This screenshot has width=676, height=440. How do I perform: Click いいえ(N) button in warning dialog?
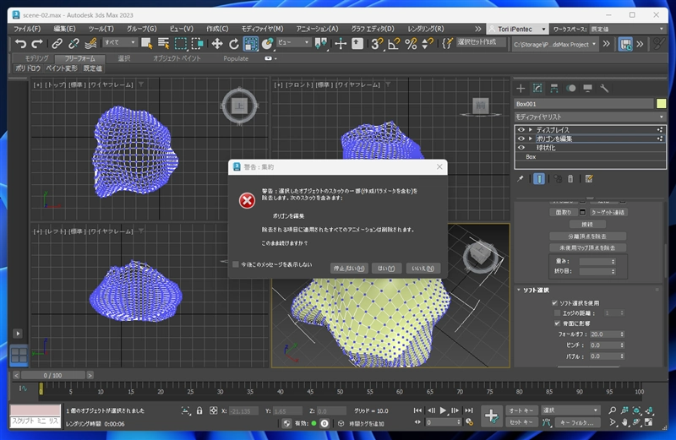(x=423, y=269)
